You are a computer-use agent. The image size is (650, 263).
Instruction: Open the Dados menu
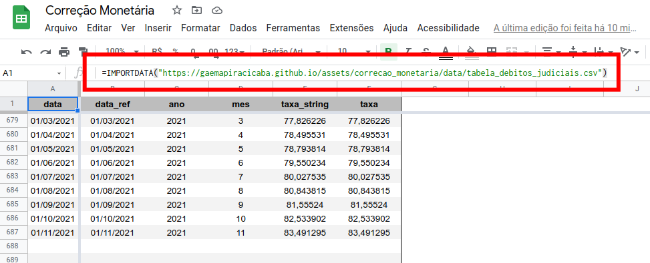243,28
